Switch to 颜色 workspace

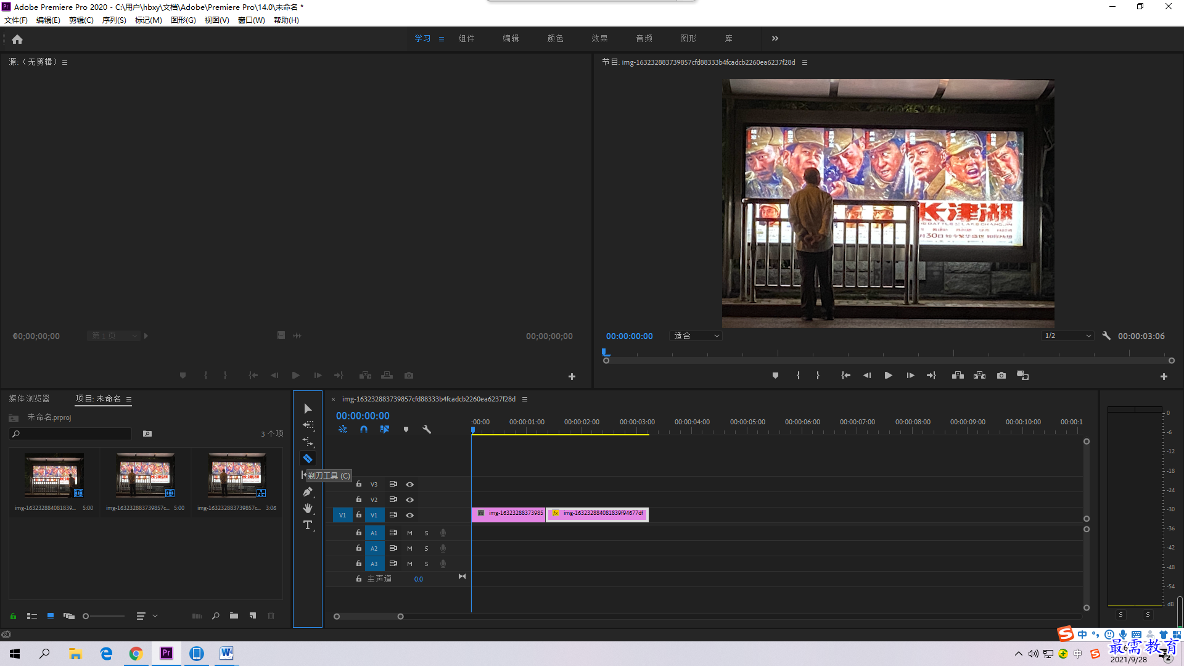(x=555, y=38)
